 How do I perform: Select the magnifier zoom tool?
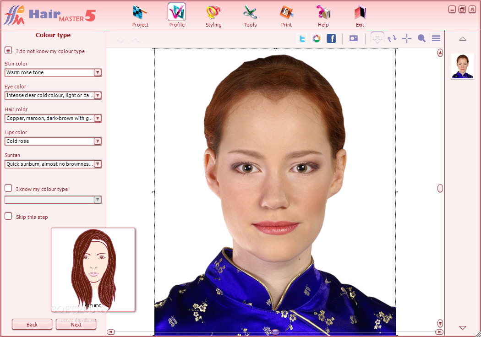(421, 38)
